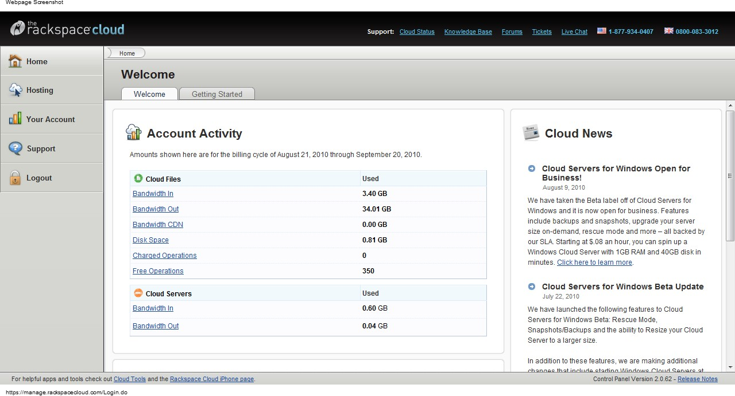Switch to the Welcome tab

tap(149, 94)
